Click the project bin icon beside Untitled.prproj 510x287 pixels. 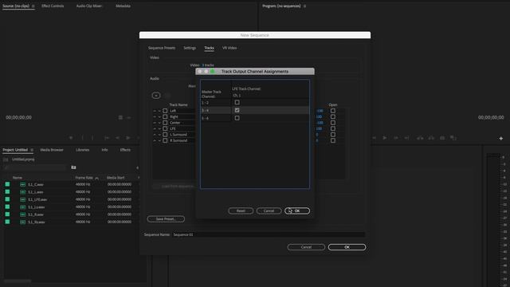coord(6,159)
